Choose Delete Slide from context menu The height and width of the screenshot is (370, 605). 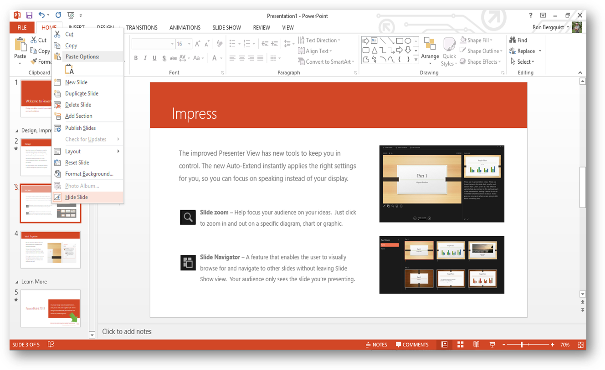coord(87,105)
